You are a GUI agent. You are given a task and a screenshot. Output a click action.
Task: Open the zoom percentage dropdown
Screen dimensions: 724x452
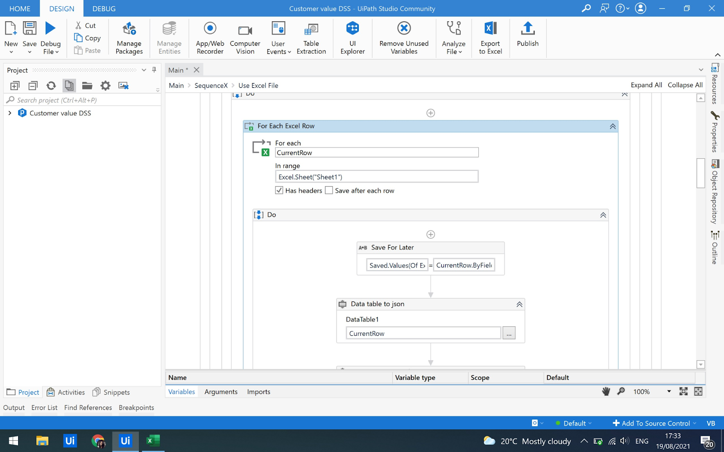pyautogui.click(x=669, y=391)
